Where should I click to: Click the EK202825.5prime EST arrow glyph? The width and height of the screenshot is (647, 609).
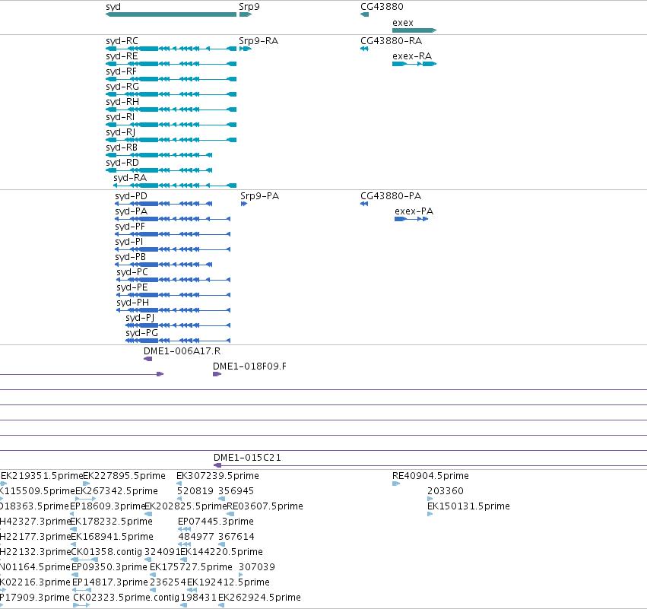148,514
